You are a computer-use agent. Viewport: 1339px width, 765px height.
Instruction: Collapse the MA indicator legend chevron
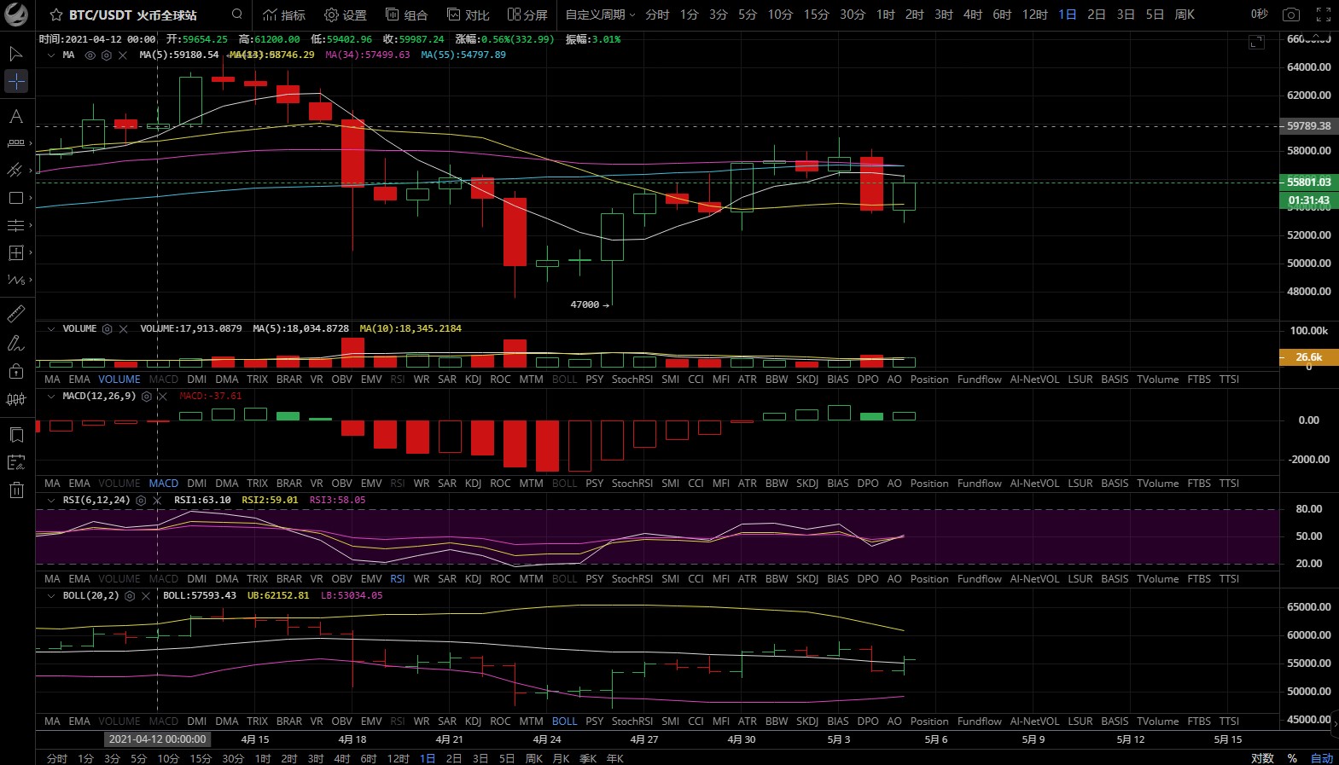click(x=51, y=55)
